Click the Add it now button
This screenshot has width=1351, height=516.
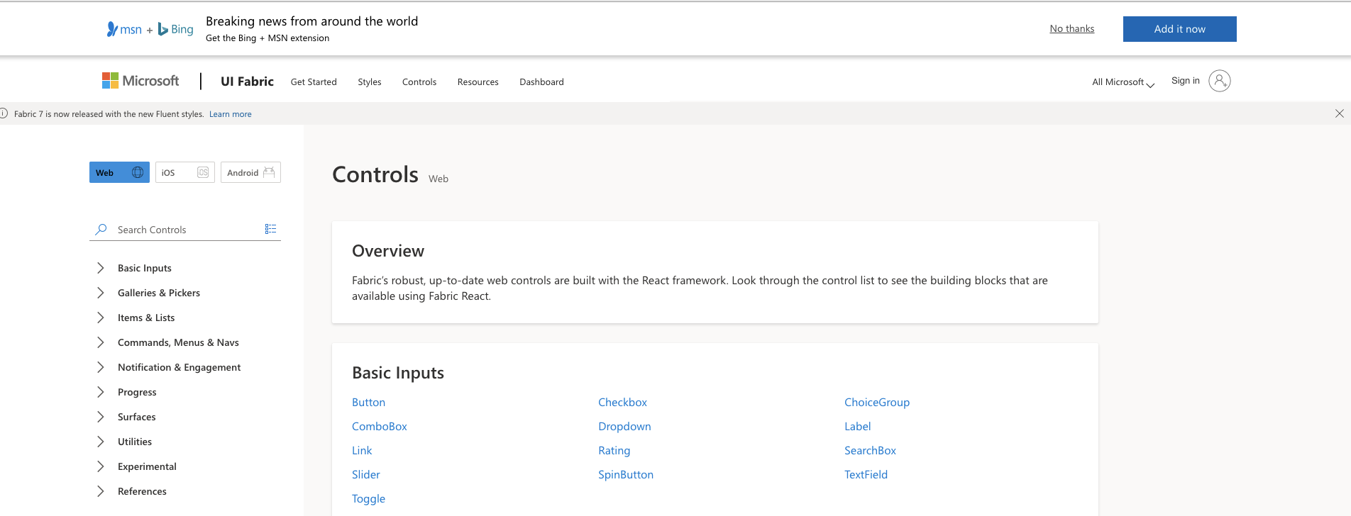coord(1179,29)
